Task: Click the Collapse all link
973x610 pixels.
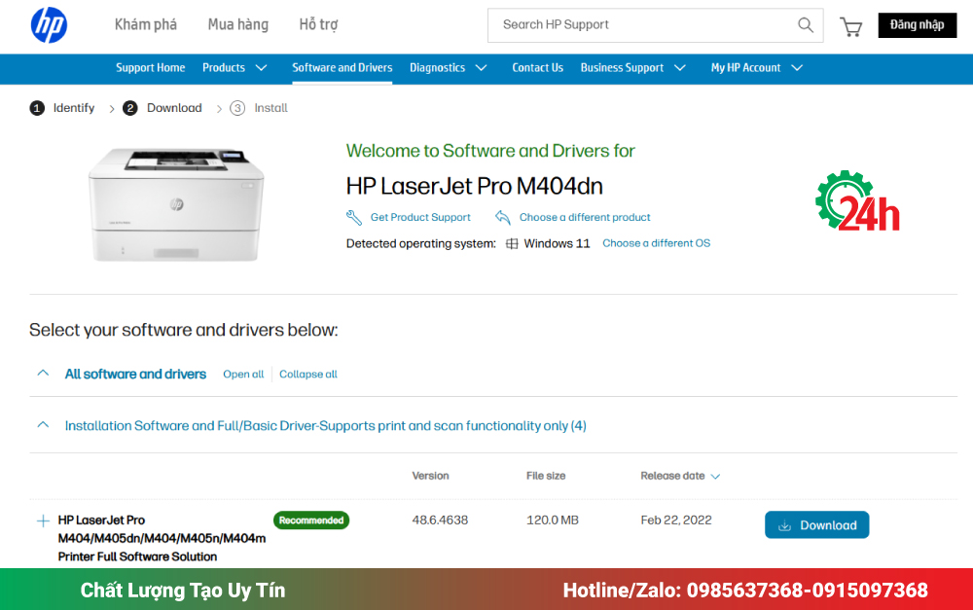Action: tap(307, 375)
